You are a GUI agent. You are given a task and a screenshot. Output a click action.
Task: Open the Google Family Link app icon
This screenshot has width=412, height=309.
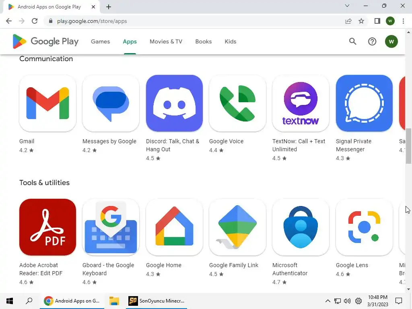[237, 227]
